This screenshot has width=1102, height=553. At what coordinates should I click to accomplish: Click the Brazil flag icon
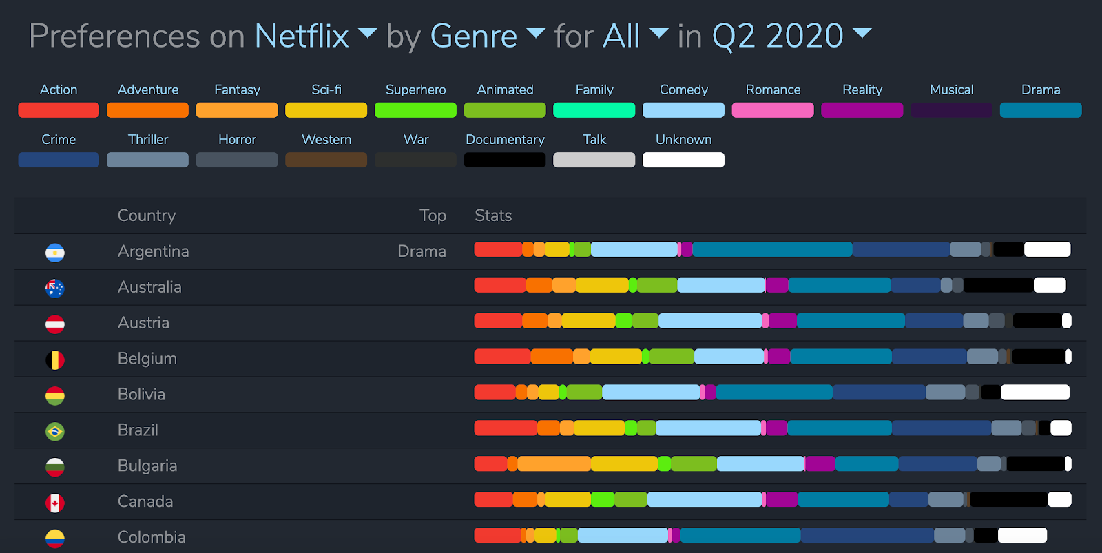click(x=55, y=432)
